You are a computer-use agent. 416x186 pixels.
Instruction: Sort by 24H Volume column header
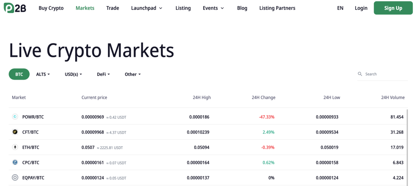[393, 97]
